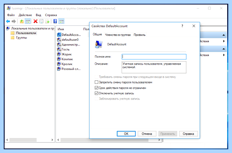
Task: Enable Запретить смену пароля пользователем
Action: click(96, 82)
